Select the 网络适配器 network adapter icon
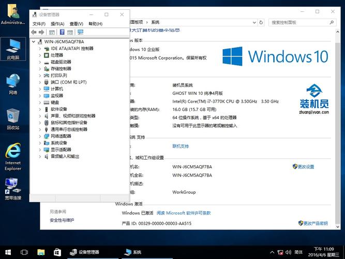Image resolution: width=345 pixels, height=259 pixels. pyautogui.click(x=47, y=136)
